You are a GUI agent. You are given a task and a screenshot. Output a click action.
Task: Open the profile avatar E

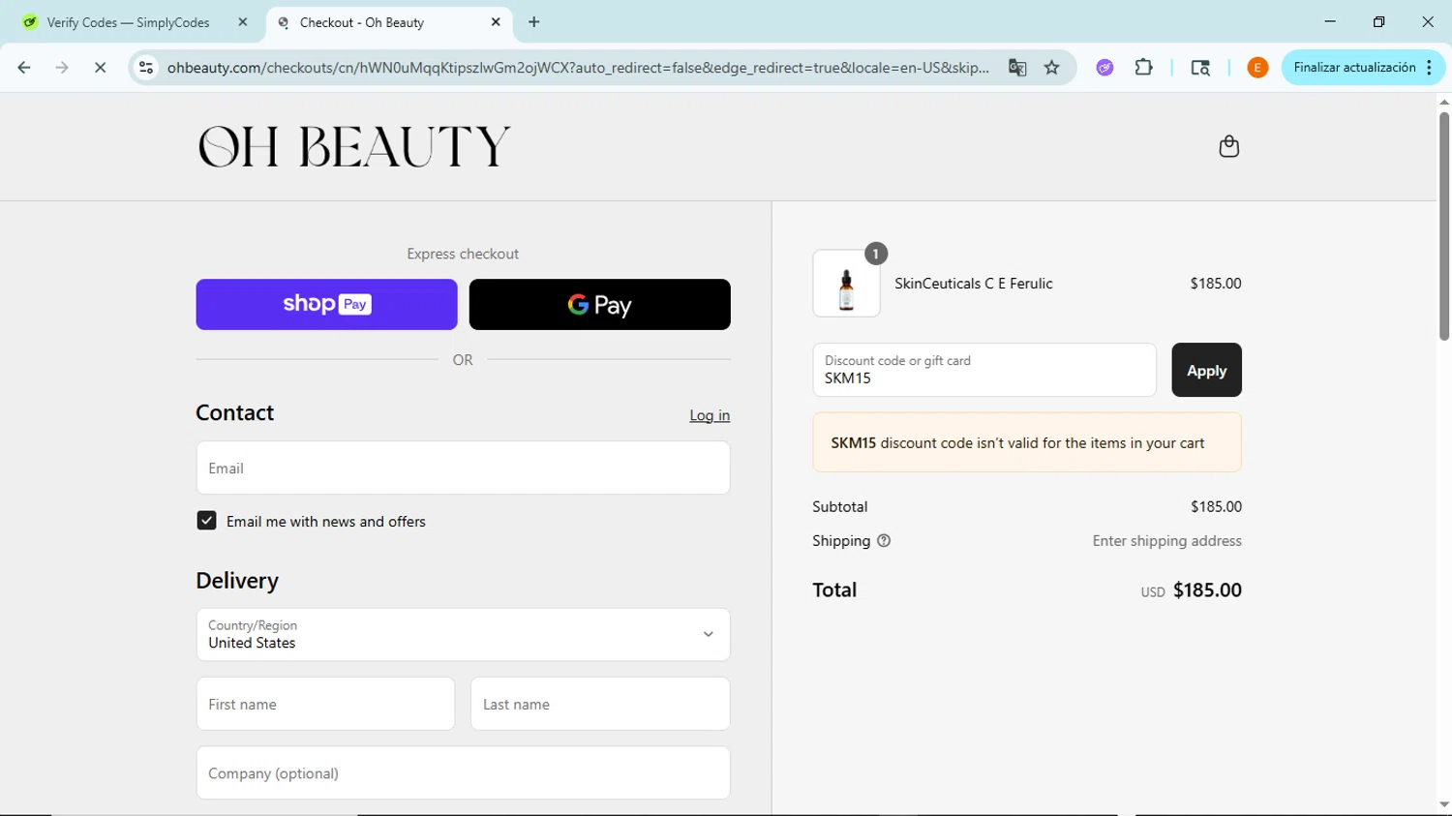[1257, 68]
